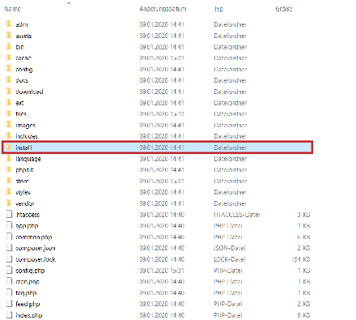Select the docs folder icon
Screen dimensions: 356x320
(x=9, y=80)
